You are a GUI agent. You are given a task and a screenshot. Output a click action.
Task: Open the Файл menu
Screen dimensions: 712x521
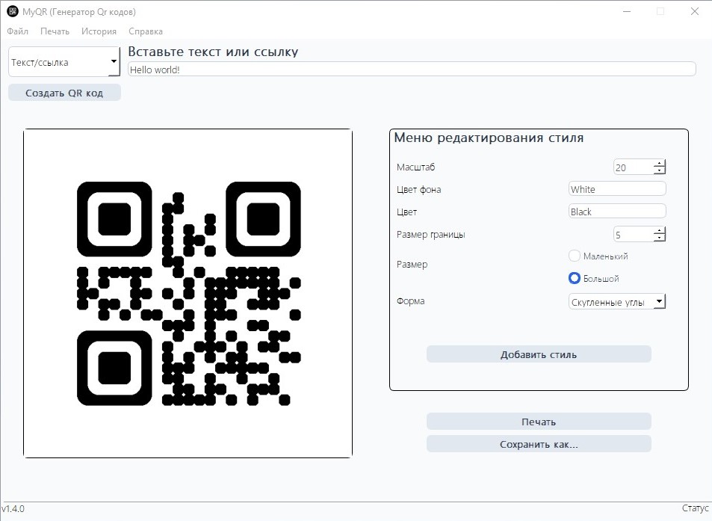pyautogui.click(x=18, y=31)
